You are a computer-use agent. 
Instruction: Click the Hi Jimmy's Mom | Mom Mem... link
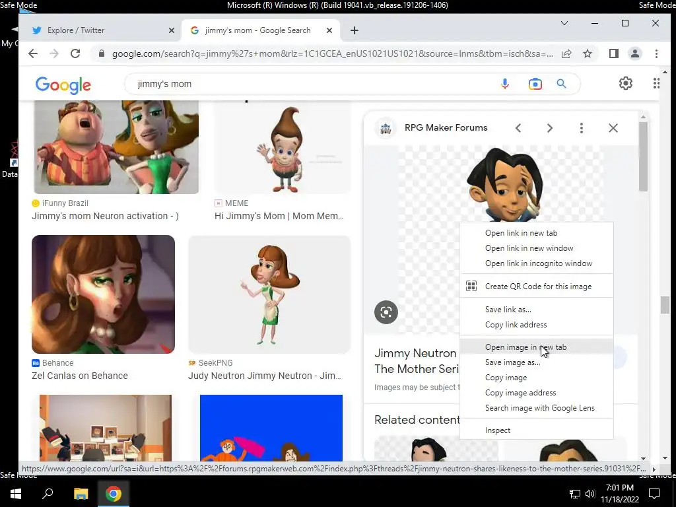279,216
